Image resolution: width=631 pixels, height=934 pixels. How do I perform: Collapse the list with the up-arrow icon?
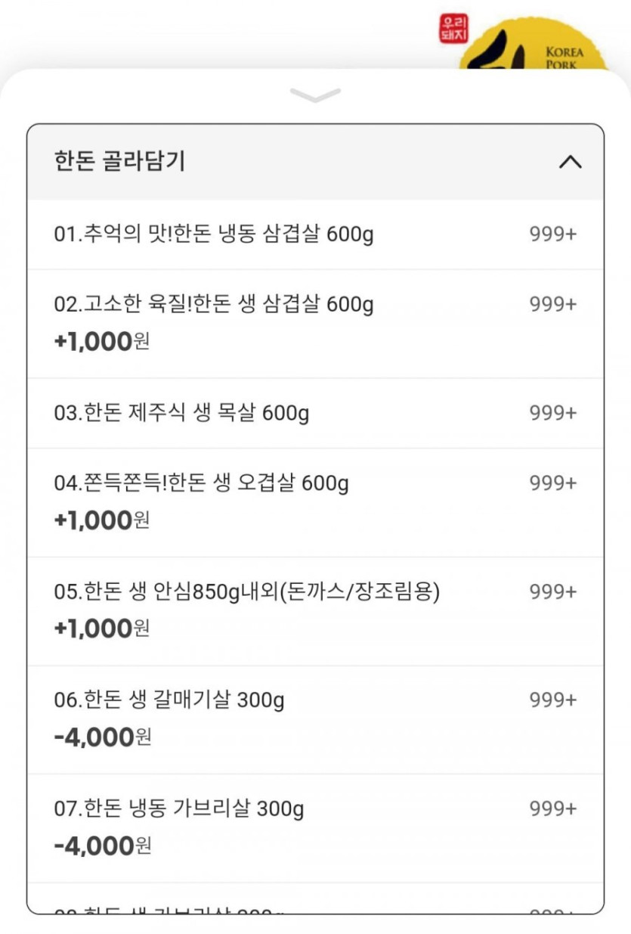click(570, 162)
